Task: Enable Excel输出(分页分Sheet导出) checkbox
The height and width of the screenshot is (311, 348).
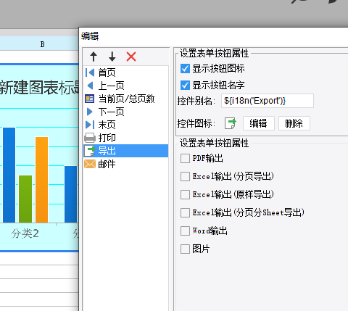Action: tap(185, 213)
